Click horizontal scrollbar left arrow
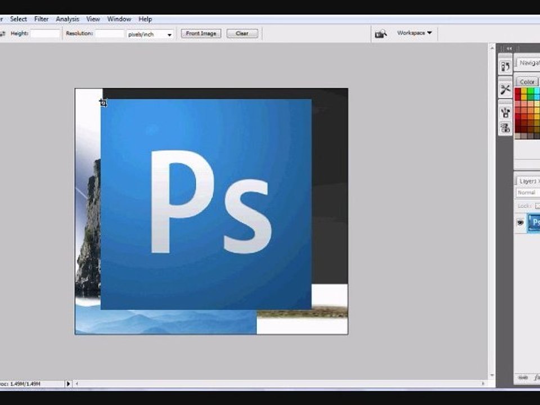This screenshot has width=540, height=405. point(77,383)
